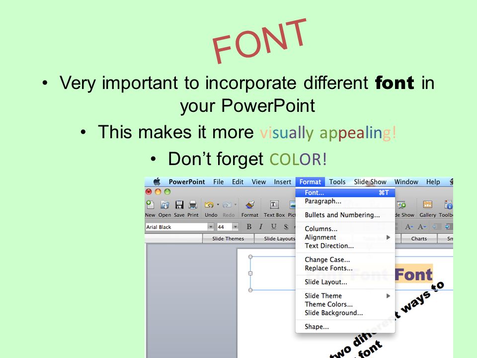The image size is (477, 358).
Task: Save the presentation using Save icon
Action: click(179, 204)
